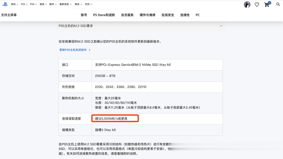Screen dimensions: 283x159
Task: Open the shopping cart icon
Action: point(267,4)
